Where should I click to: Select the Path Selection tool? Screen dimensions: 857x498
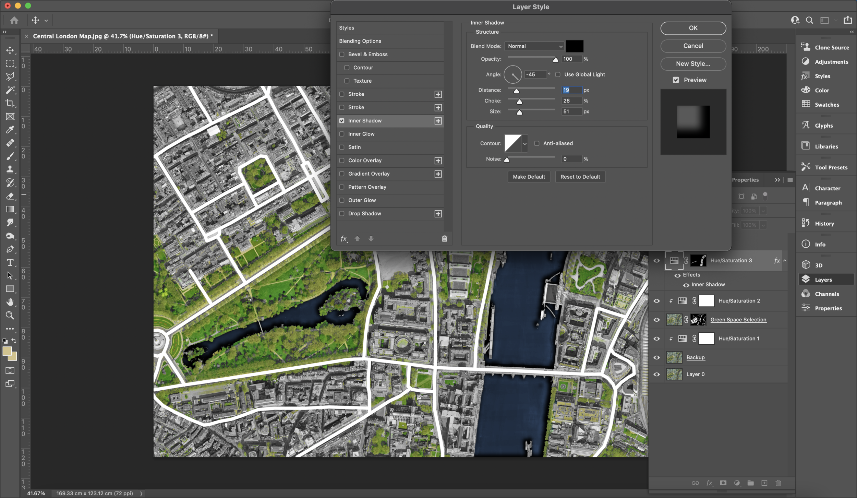point(10,275)
